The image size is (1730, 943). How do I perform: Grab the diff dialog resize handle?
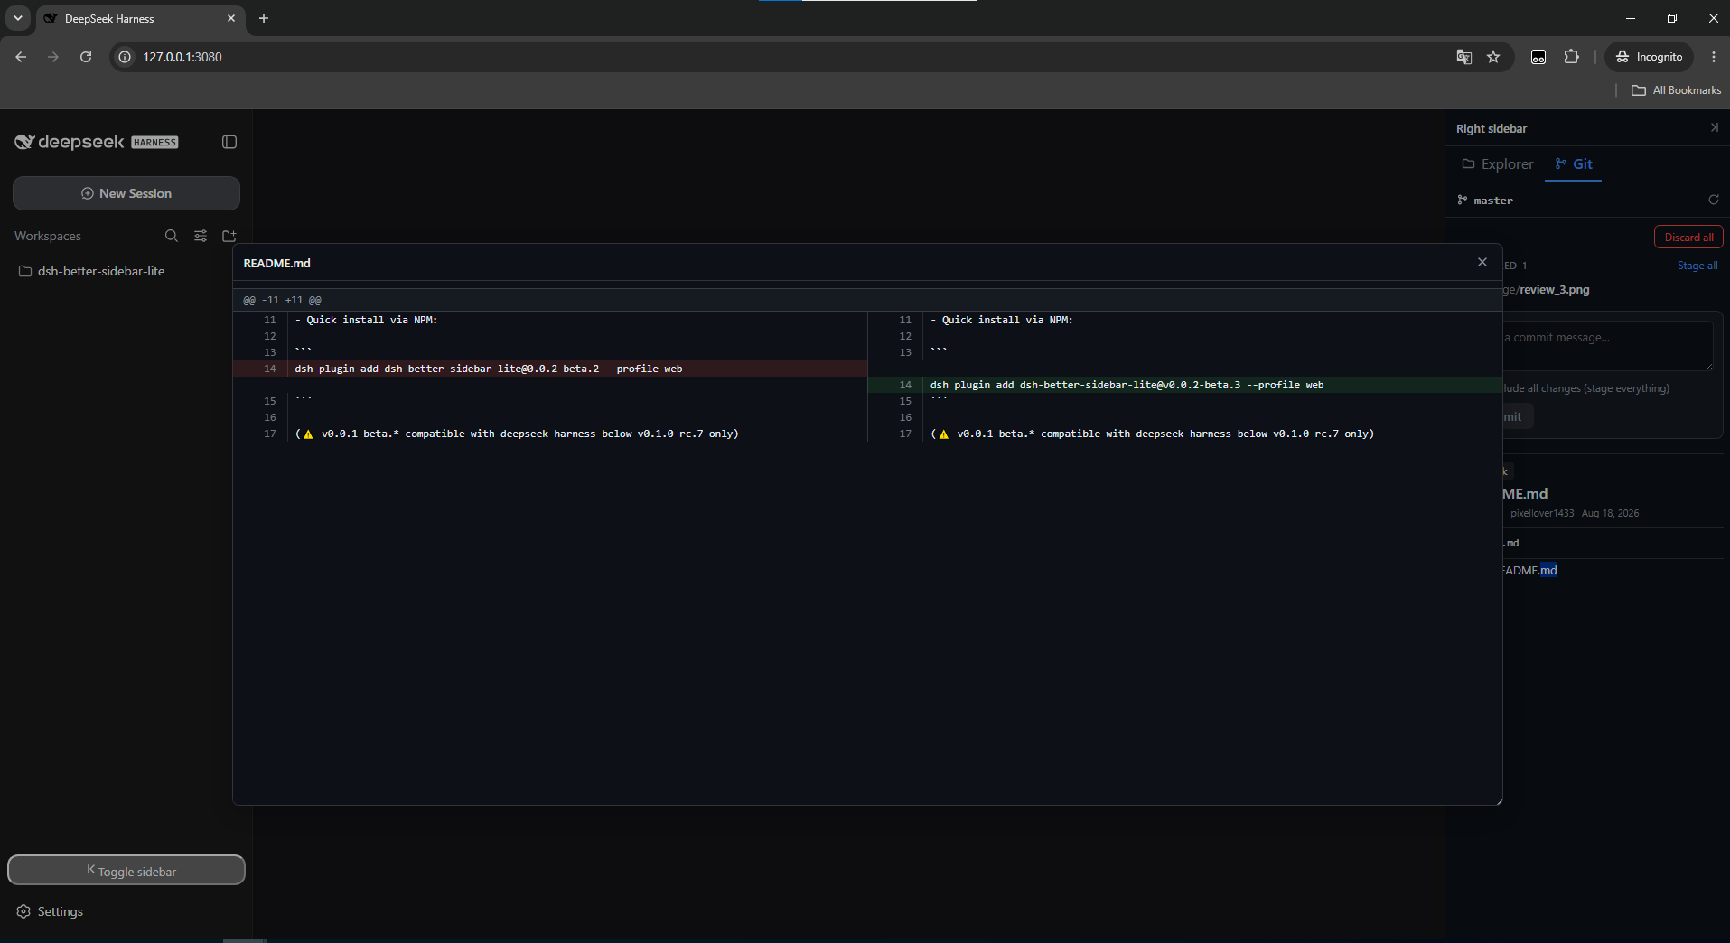pyautogui.click(x=1499, y=801)
